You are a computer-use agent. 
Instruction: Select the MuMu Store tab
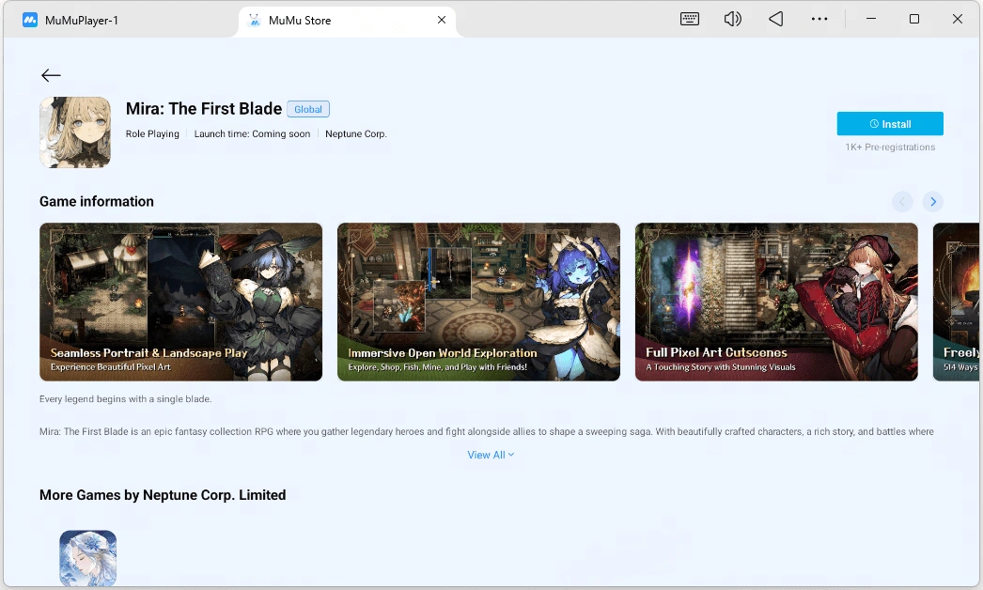tap(348, 20)
